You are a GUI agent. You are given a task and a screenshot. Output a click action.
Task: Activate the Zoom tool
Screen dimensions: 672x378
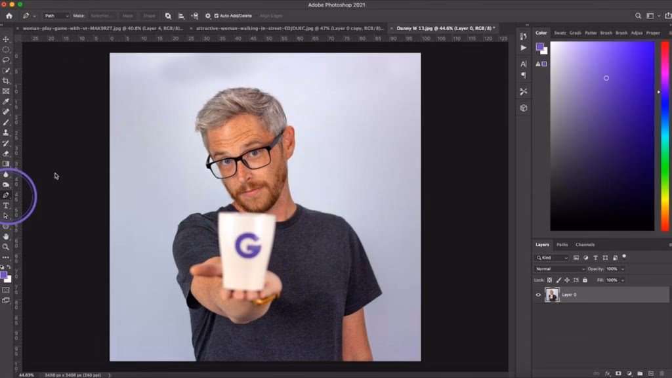tap(7, 247)
